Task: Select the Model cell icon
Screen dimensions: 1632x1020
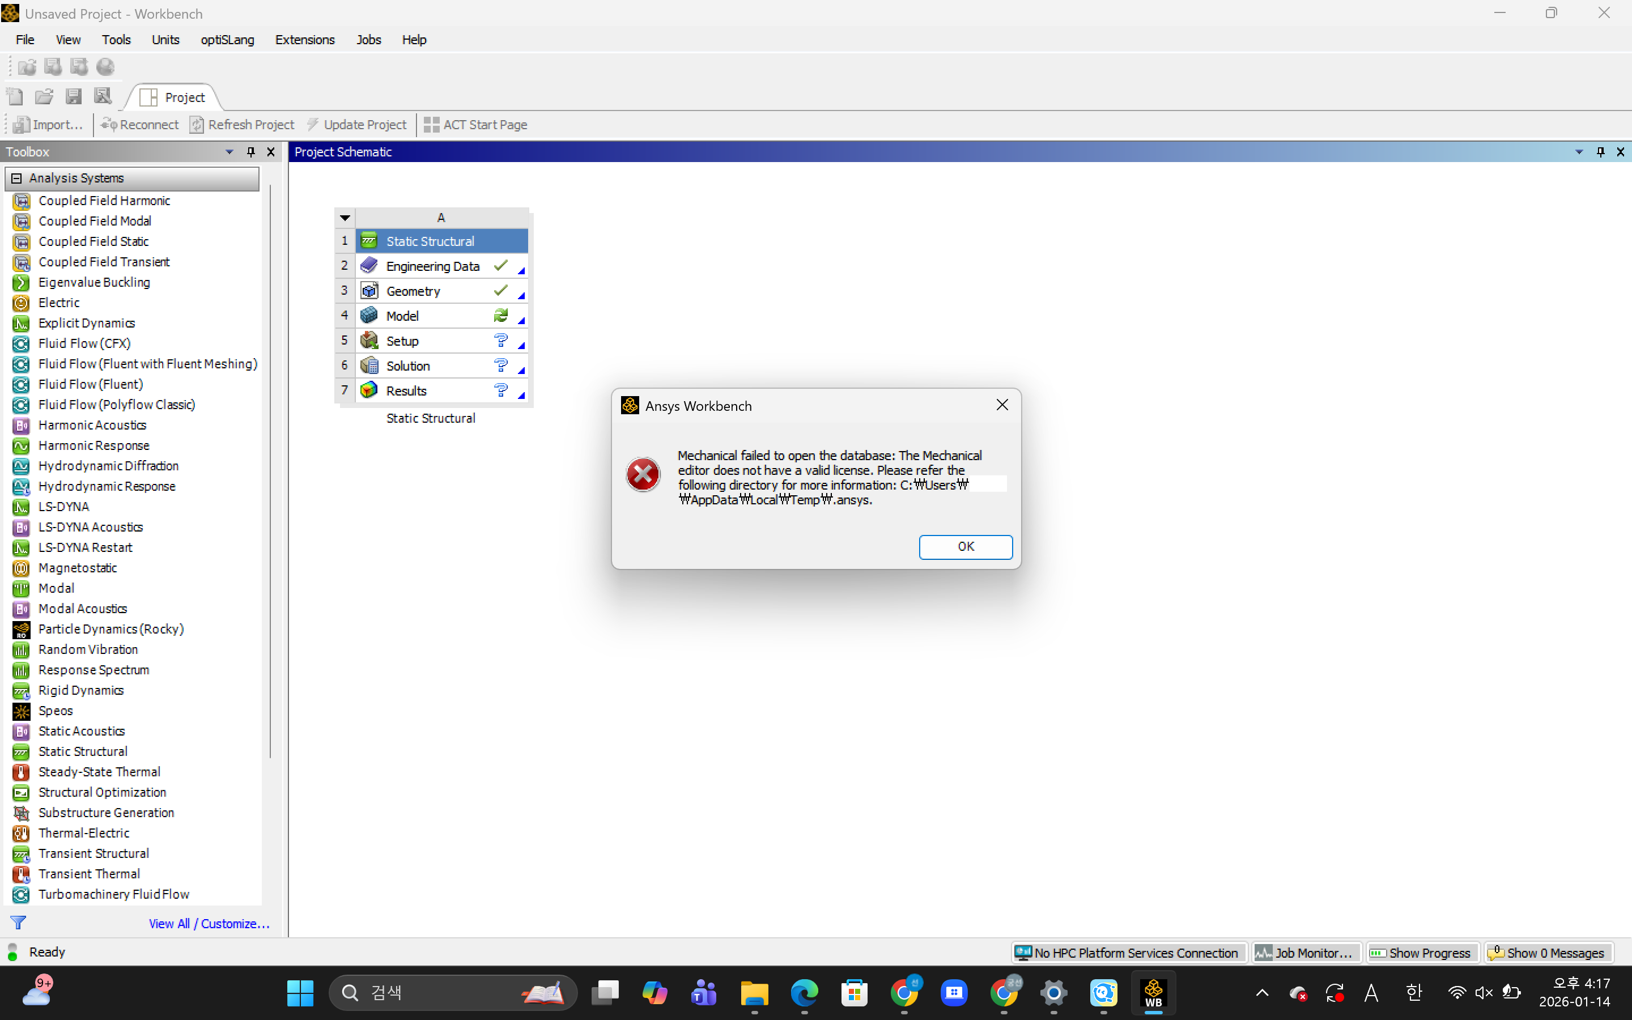Action: [x=369, y=316]
